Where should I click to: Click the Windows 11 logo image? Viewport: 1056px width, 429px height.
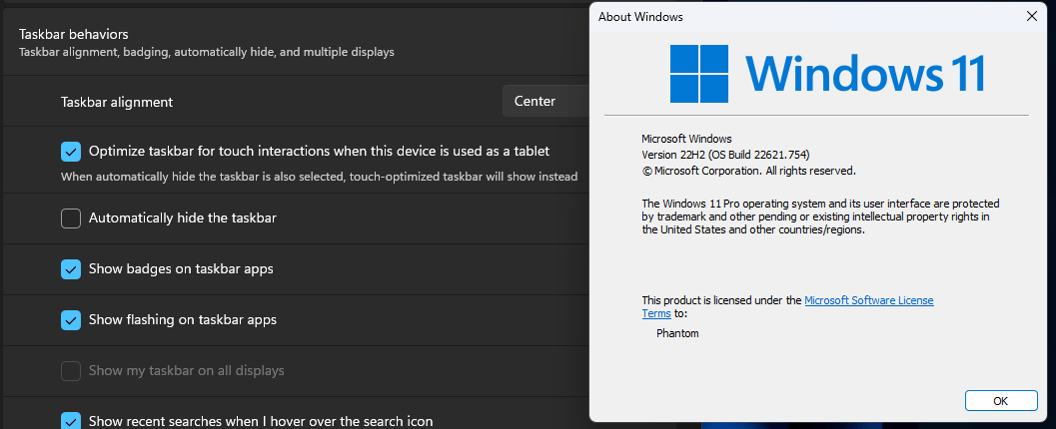click(x=827, y=73)
